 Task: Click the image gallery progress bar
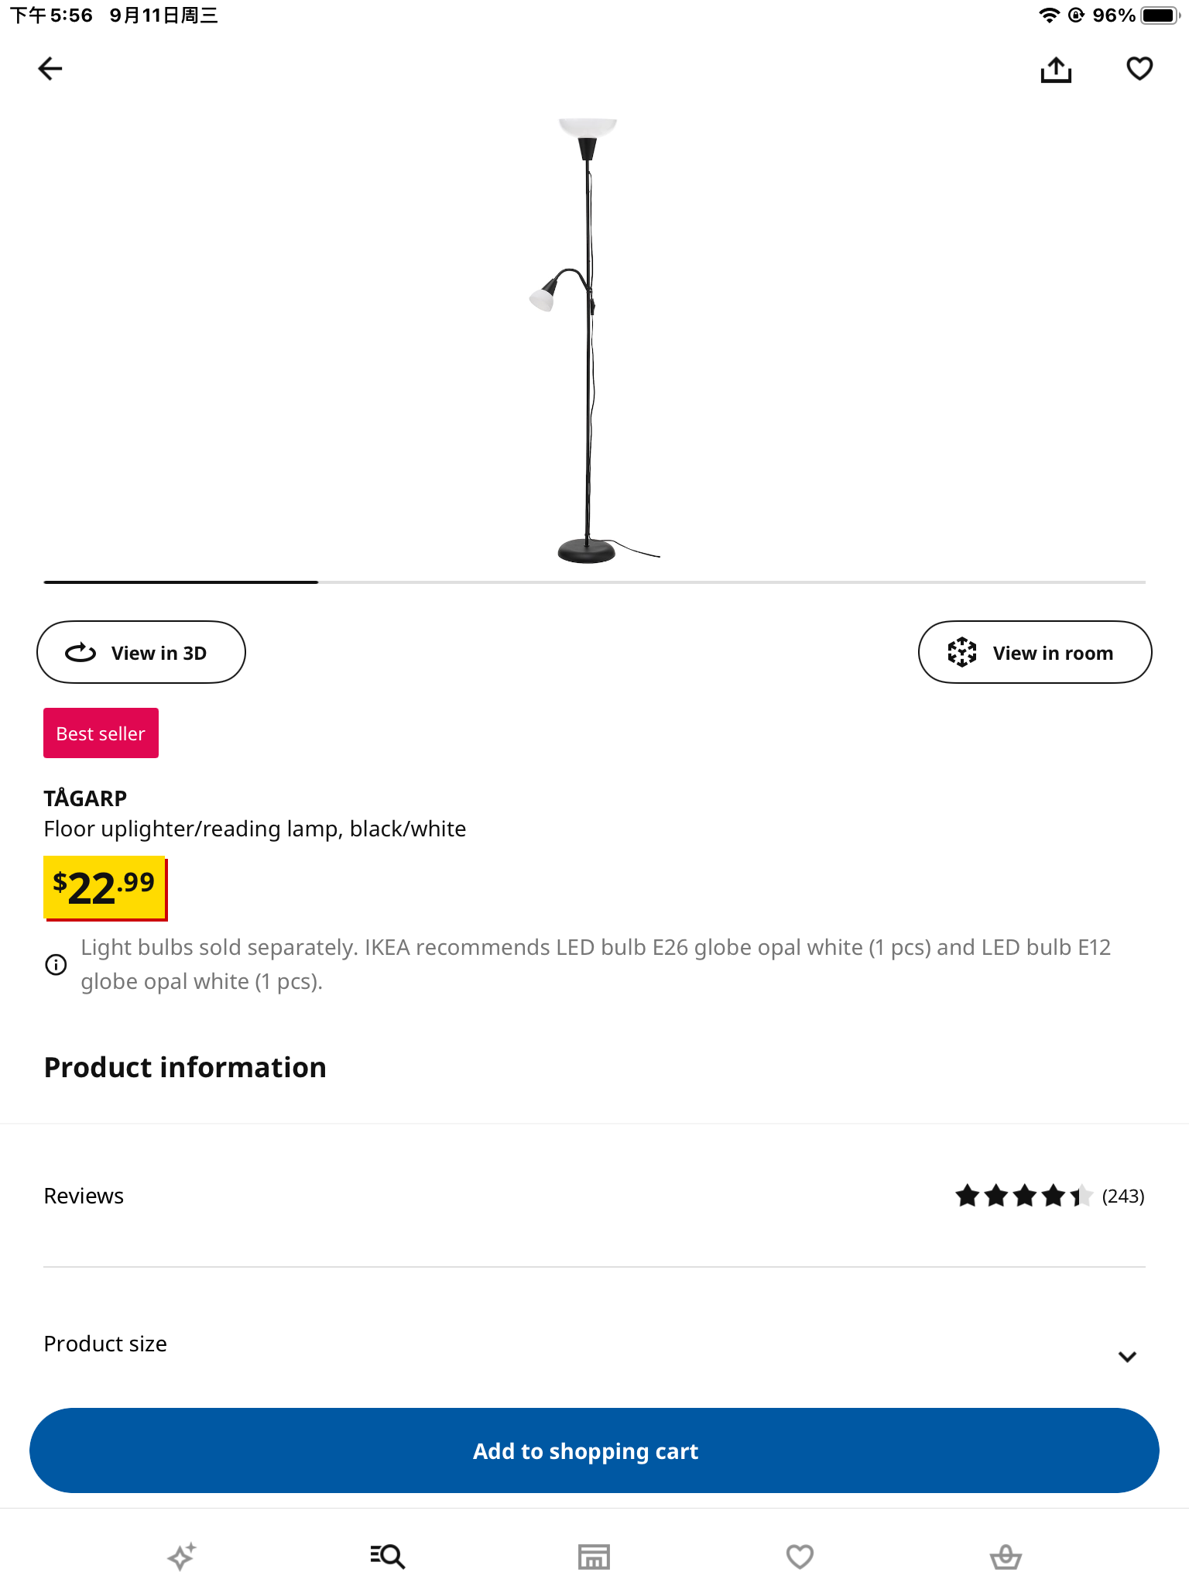[594, 582]
